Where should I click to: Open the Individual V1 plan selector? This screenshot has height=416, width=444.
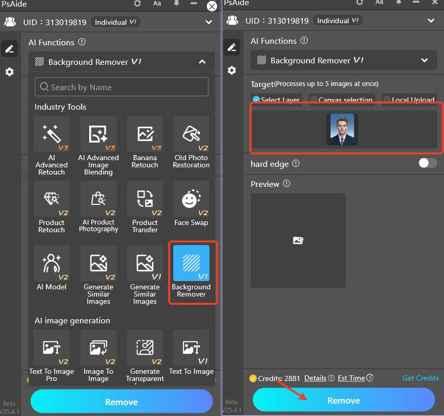point(338,21)
